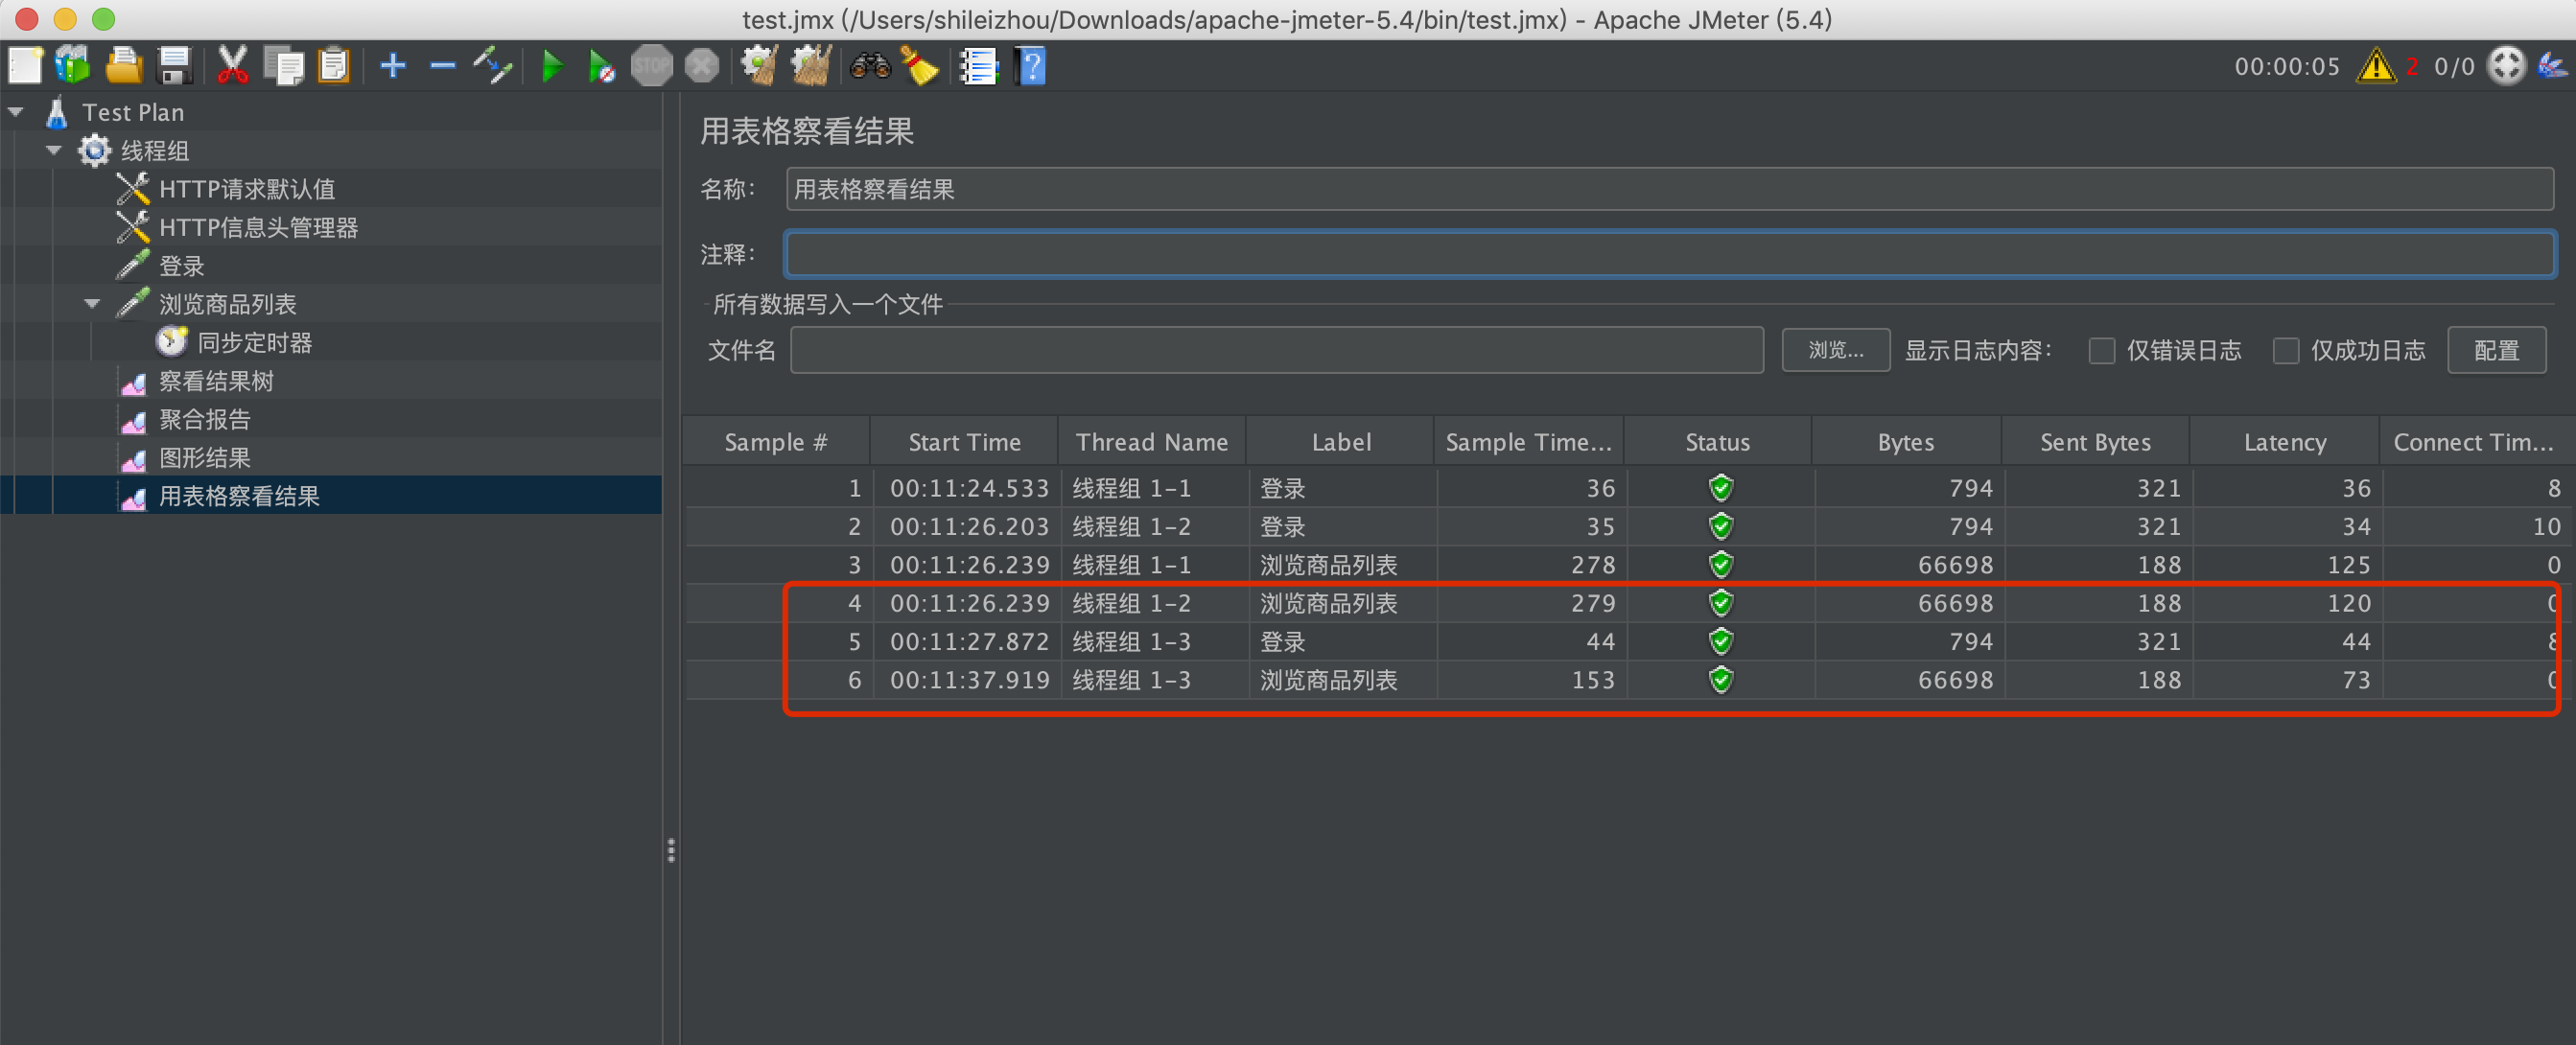Click the binoculars Search icon
Screen dimensions: 2576x1045
coord(869,67)
